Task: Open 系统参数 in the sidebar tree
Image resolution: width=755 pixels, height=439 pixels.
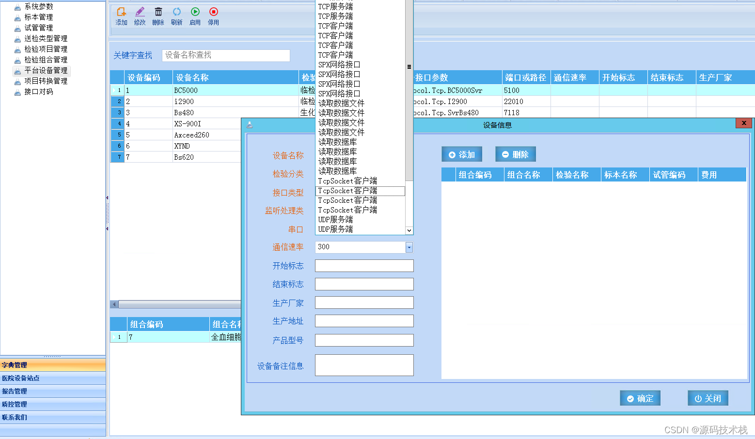Action: [x=39, y=6]
